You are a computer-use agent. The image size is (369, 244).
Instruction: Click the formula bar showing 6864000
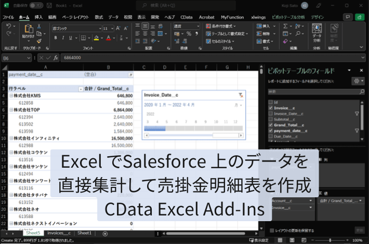[213, 58]
